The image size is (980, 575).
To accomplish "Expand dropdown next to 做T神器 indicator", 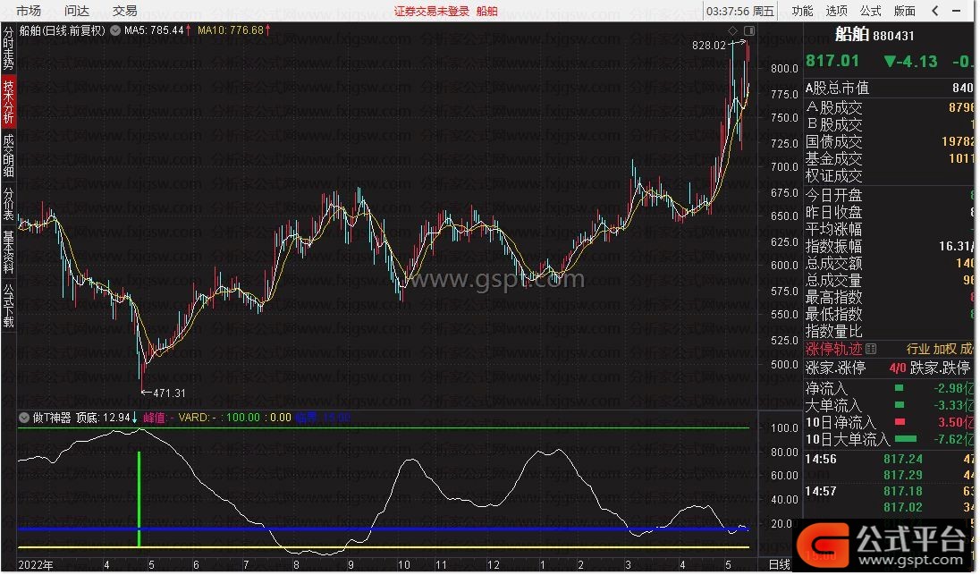I will click(24, 418).
